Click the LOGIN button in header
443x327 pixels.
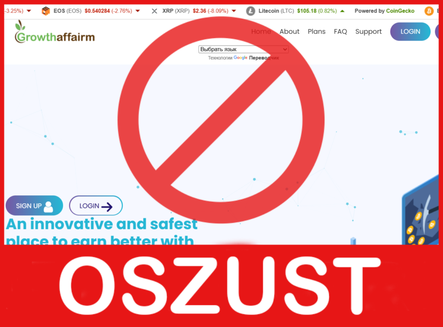pos(410,31)
